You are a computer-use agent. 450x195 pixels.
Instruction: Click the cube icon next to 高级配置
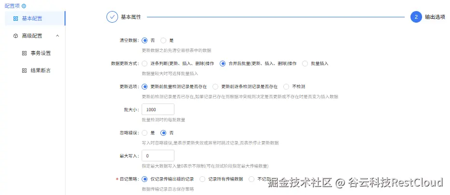click(16, 36)
